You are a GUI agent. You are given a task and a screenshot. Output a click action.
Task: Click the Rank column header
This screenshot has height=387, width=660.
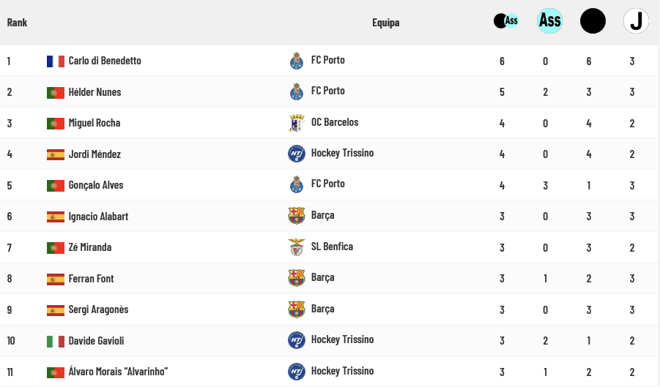click(17, 23)
